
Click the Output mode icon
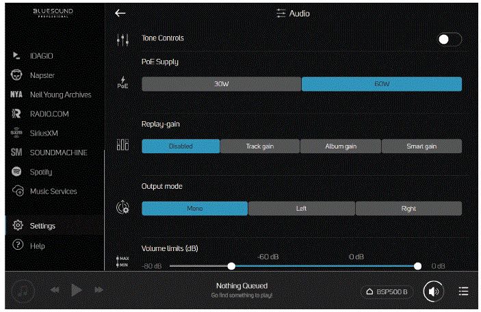tap(122, 207)
